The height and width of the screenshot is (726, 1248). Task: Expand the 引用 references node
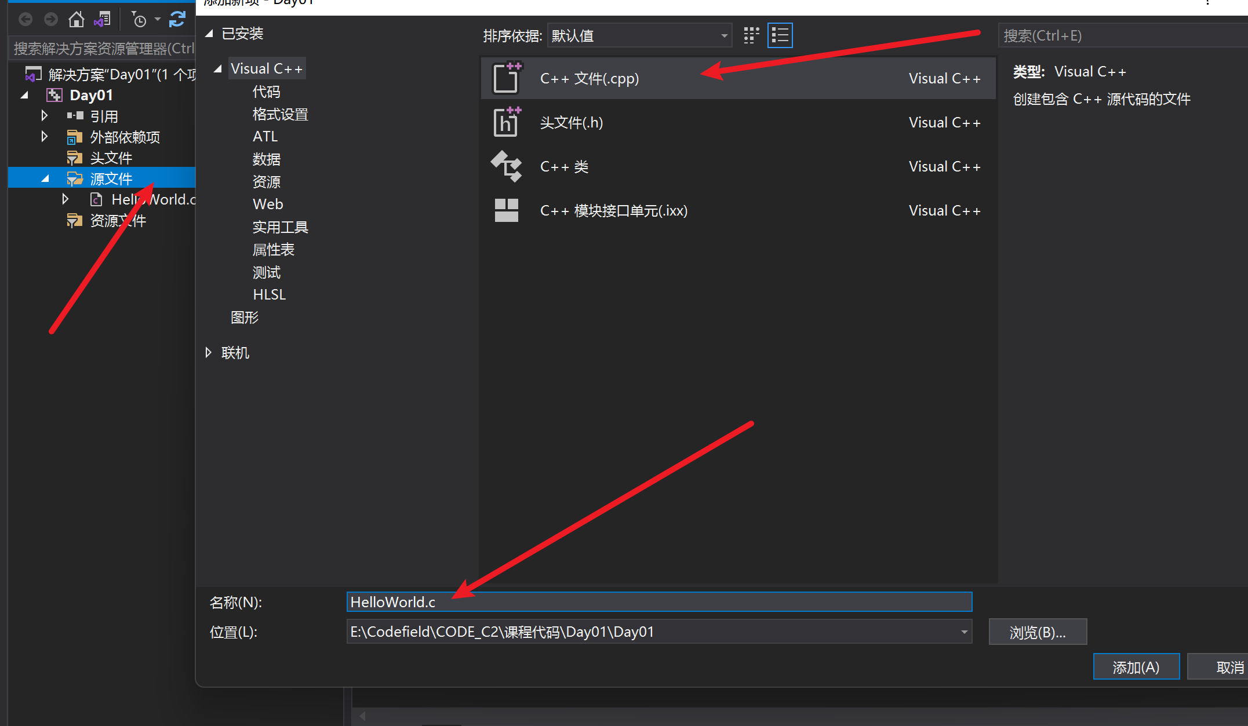[45, 116]
